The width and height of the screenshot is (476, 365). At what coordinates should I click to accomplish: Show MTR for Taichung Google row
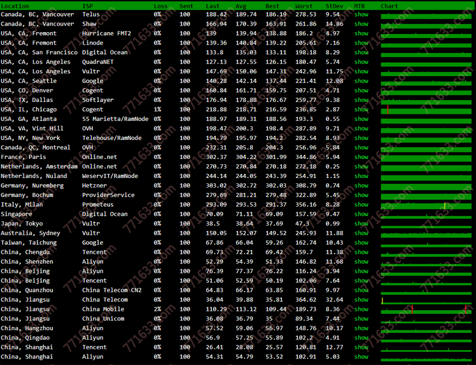361,242
